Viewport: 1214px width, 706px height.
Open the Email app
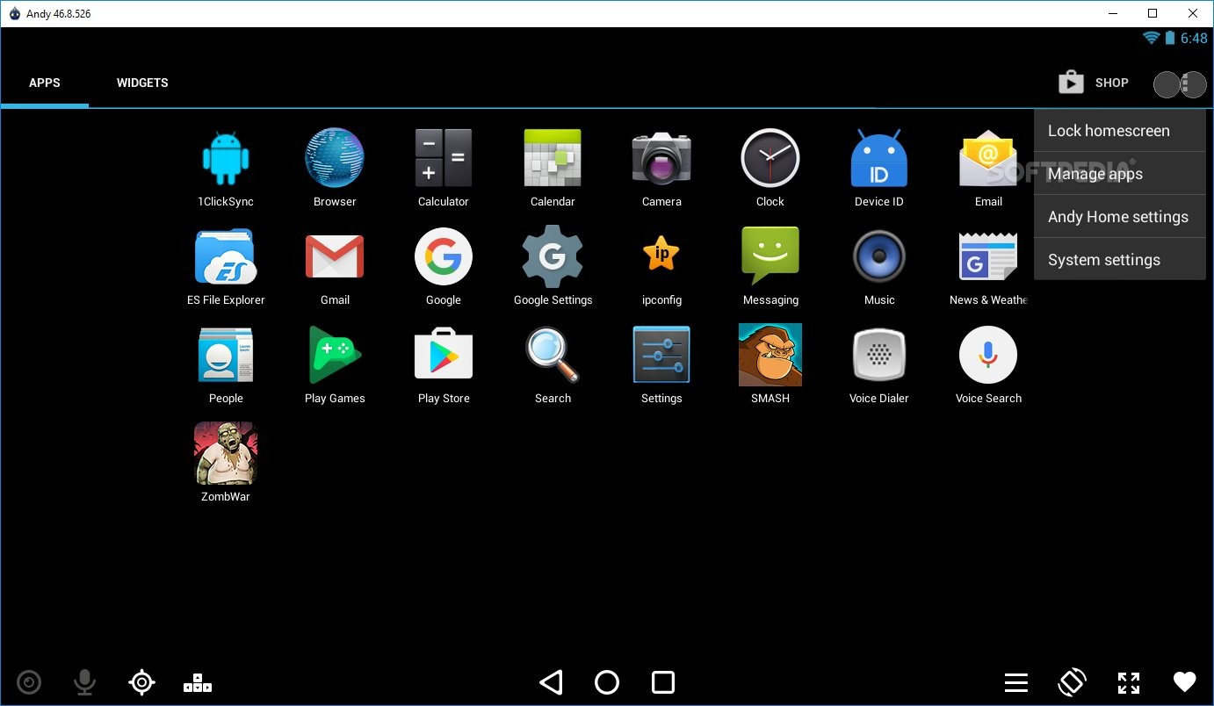tap(988, 168)
